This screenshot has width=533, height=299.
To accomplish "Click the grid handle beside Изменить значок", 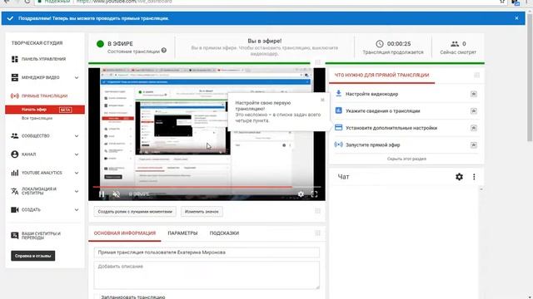I will (318, 211).
